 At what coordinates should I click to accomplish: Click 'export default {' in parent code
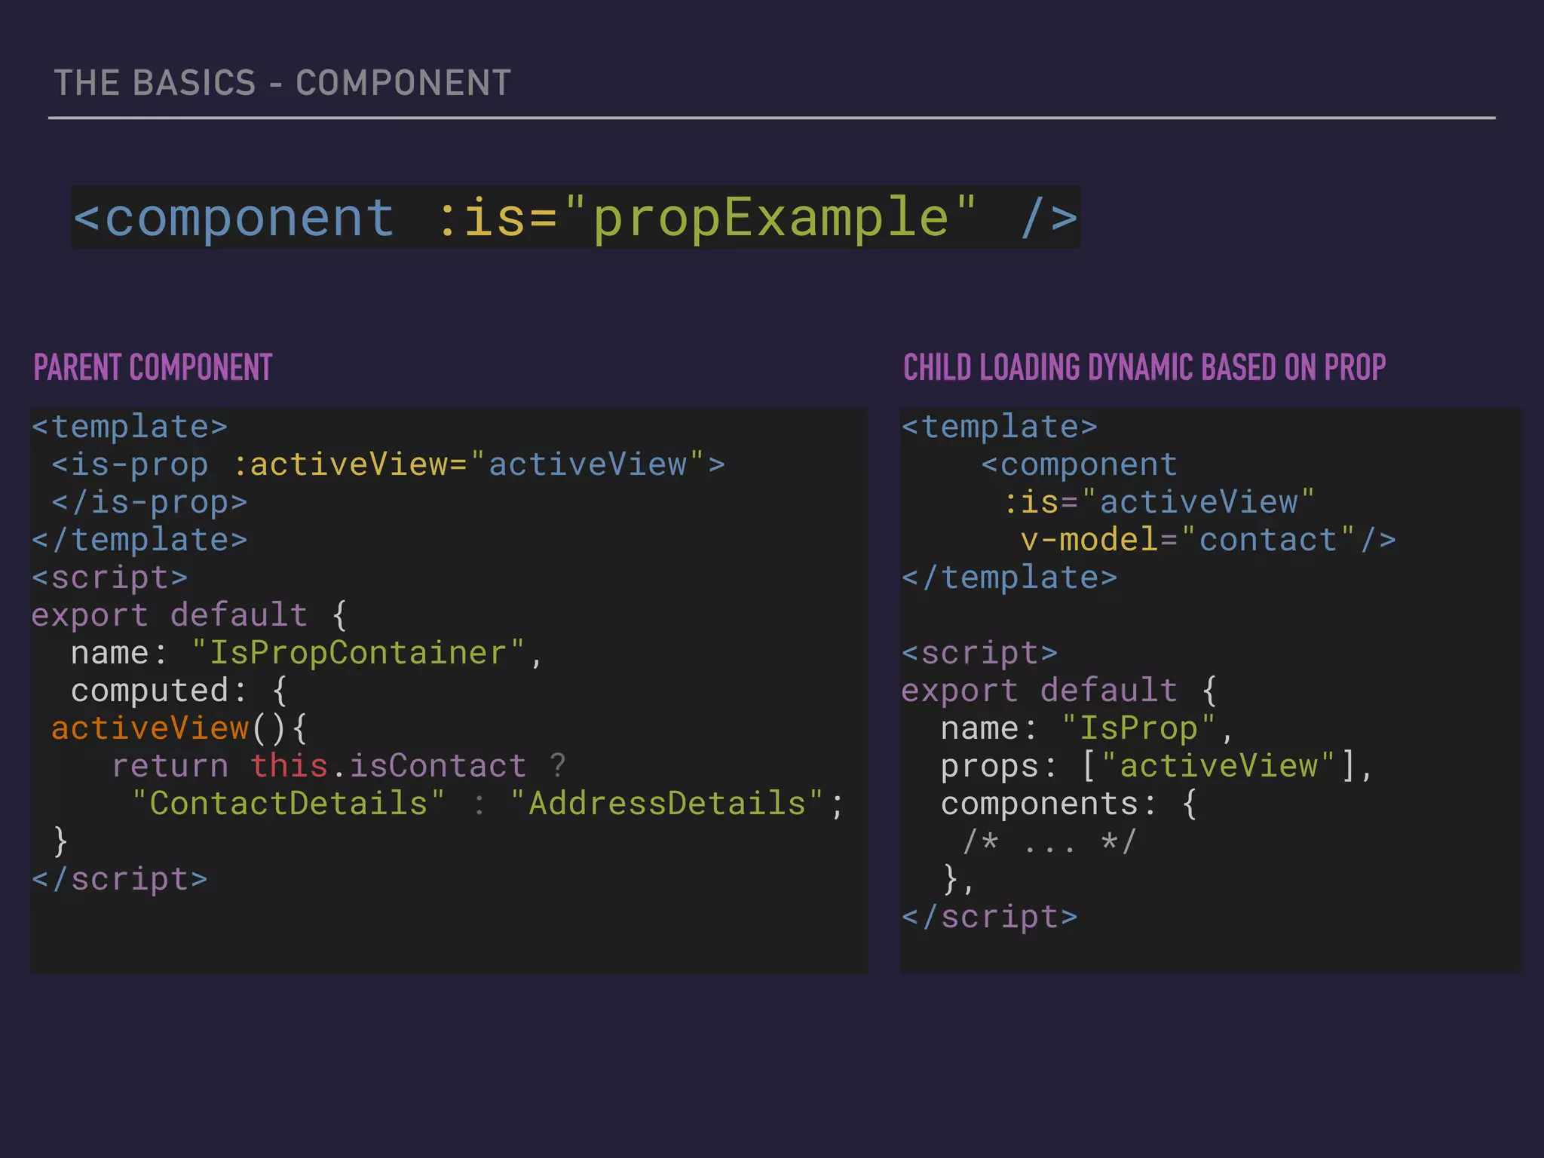(x=189, y=615)
